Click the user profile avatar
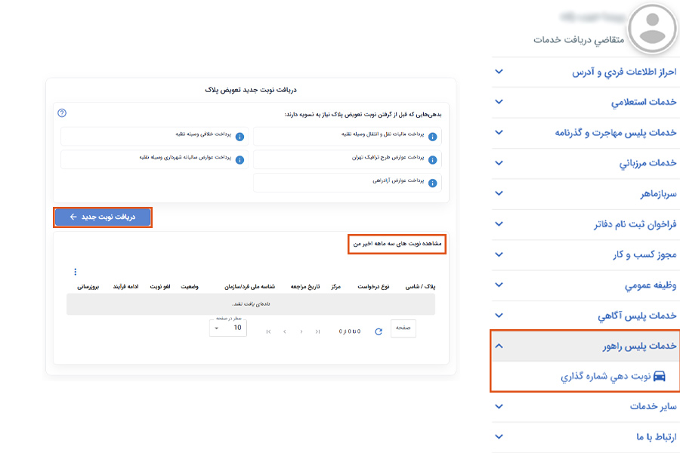 click(652, 29)
